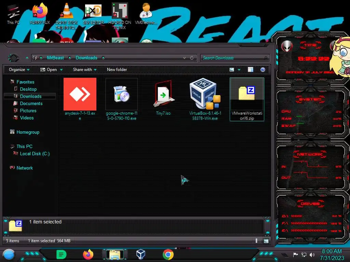Select Homegroup in navigation pane

(x=28, y=132)
